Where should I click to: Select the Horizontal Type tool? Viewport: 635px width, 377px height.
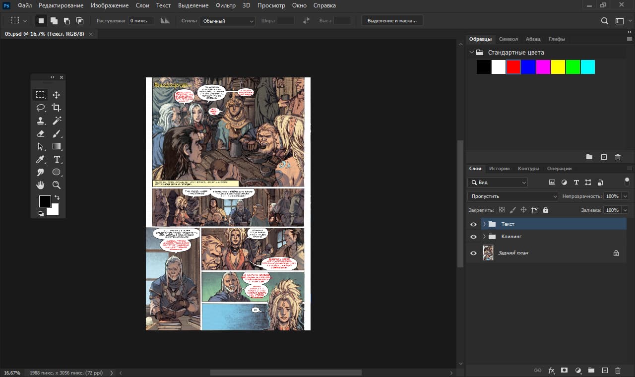pos(57,159)
